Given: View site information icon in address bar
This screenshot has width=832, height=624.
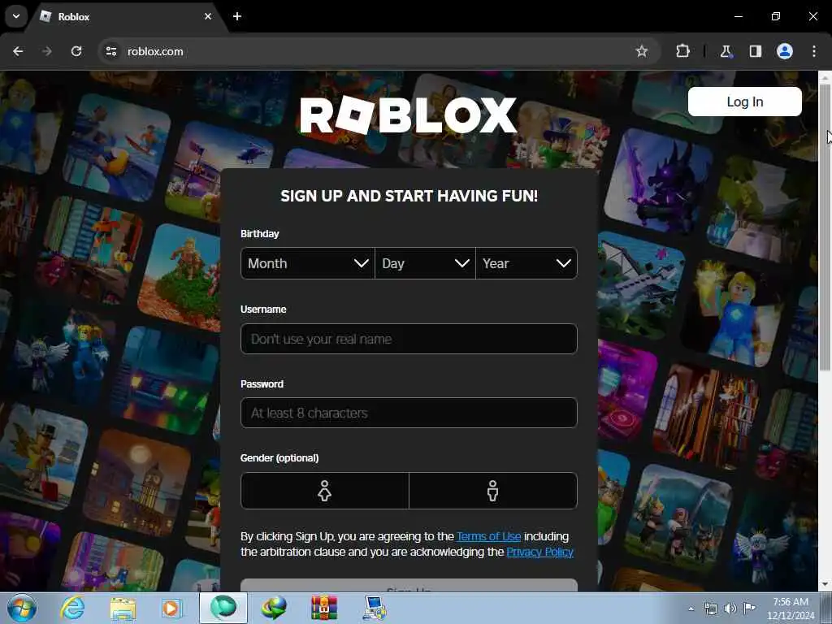Looking at the screenshot, I should 111,51.
